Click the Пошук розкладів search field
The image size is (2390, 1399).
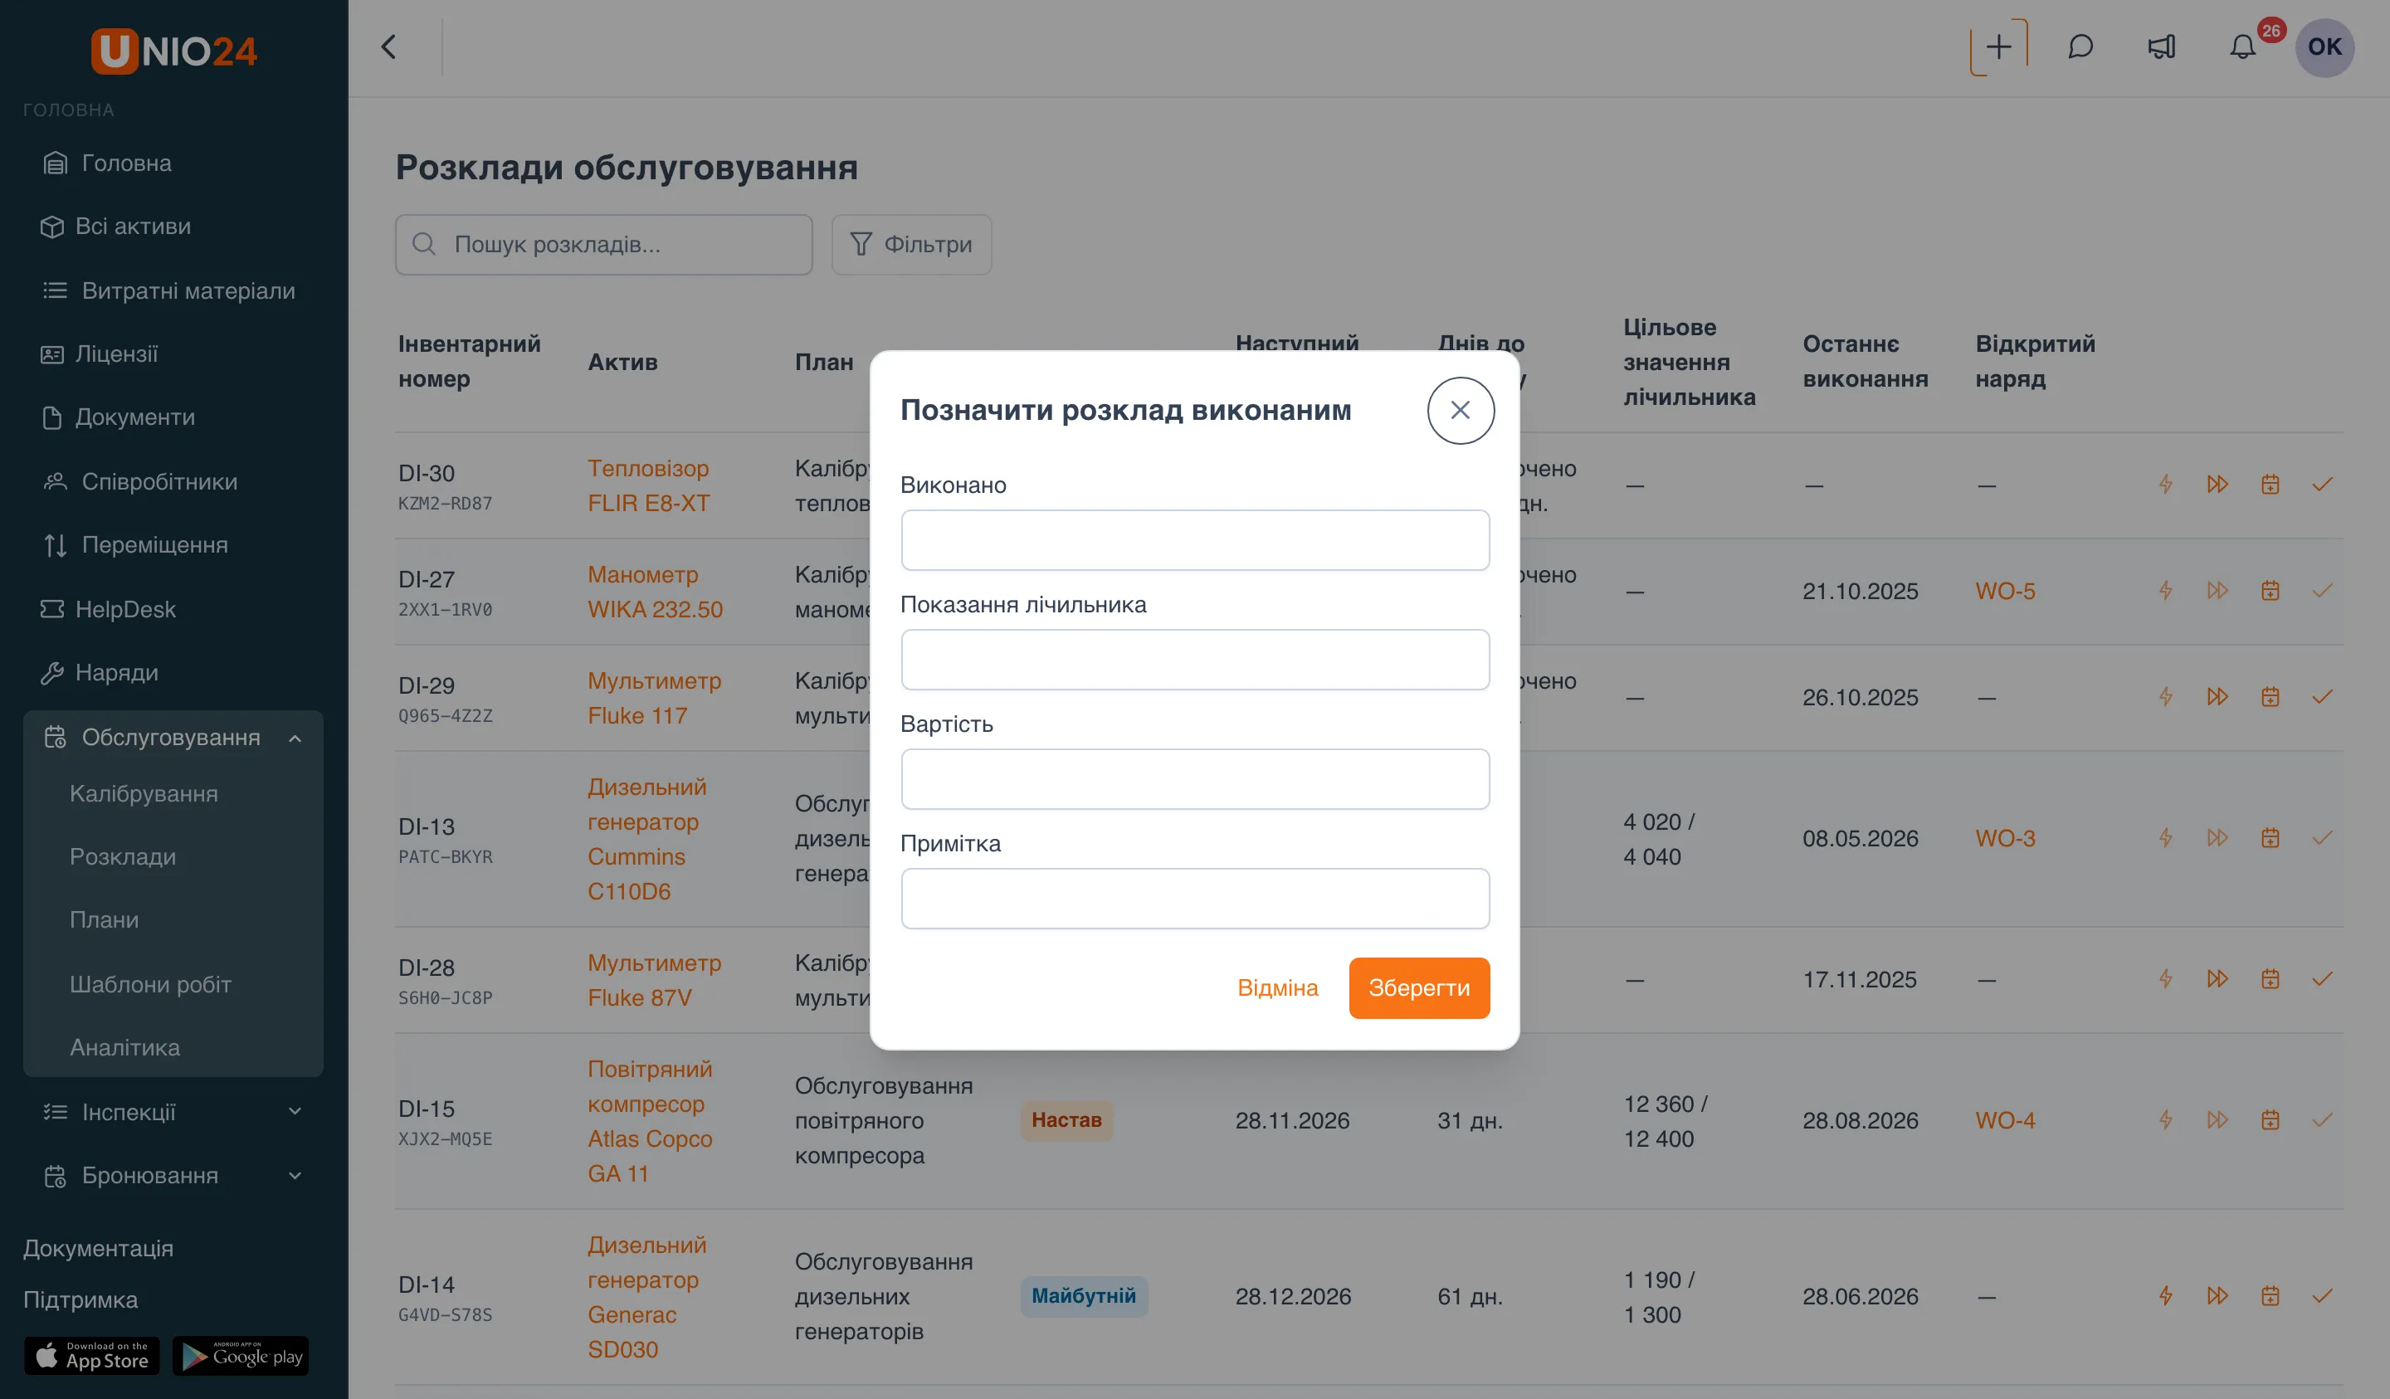(x=603, y=244)
